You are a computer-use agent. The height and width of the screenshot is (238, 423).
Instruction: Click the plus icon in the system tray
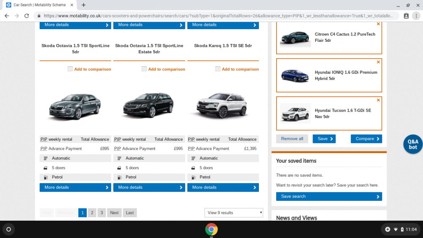[x=387, y=230]
